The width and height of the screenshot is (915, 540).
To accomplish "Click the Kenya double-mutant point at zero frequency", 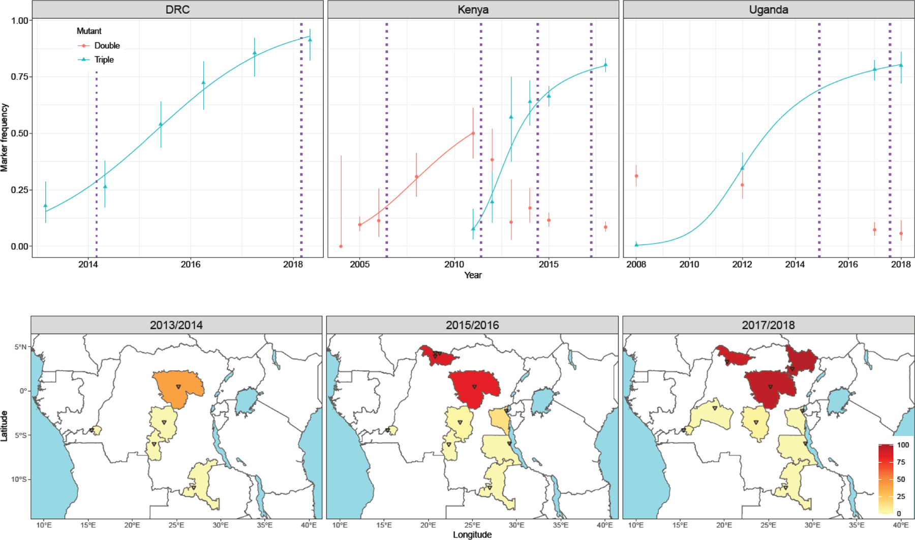I will point(341,246).
